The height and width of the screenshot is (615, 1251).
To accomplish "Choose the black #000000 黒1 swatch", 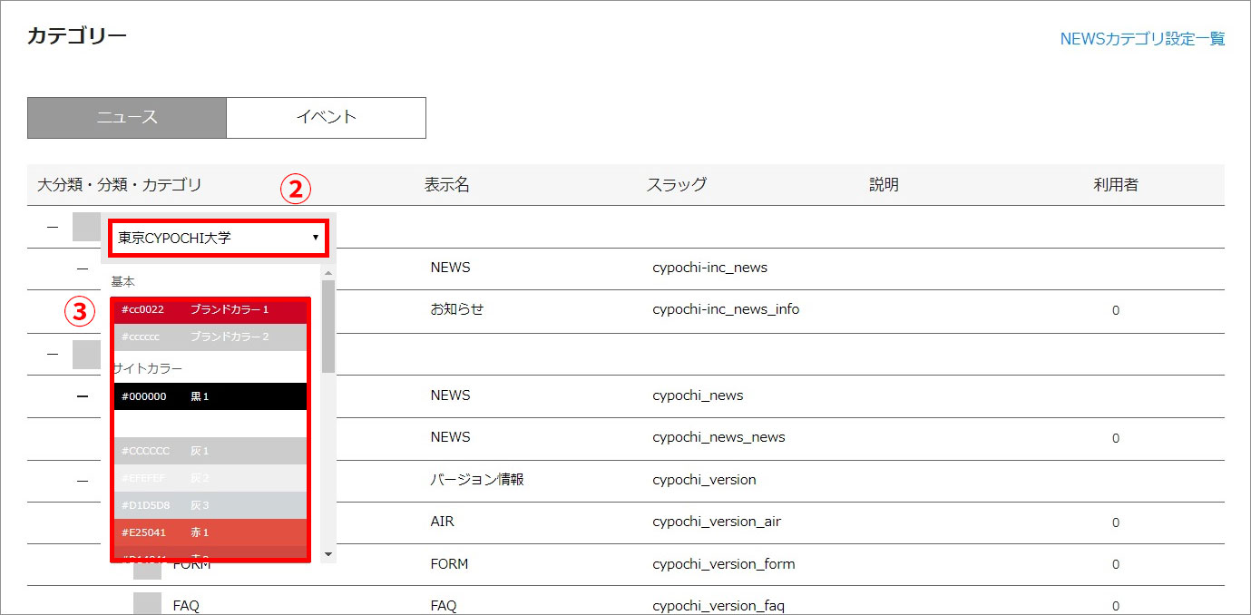I will point(210,396).
